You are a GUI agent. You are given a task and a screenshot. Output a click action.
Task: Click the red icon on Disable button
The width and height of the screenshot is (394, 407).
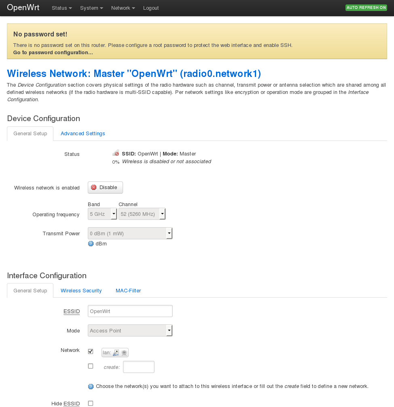point(94,188)
